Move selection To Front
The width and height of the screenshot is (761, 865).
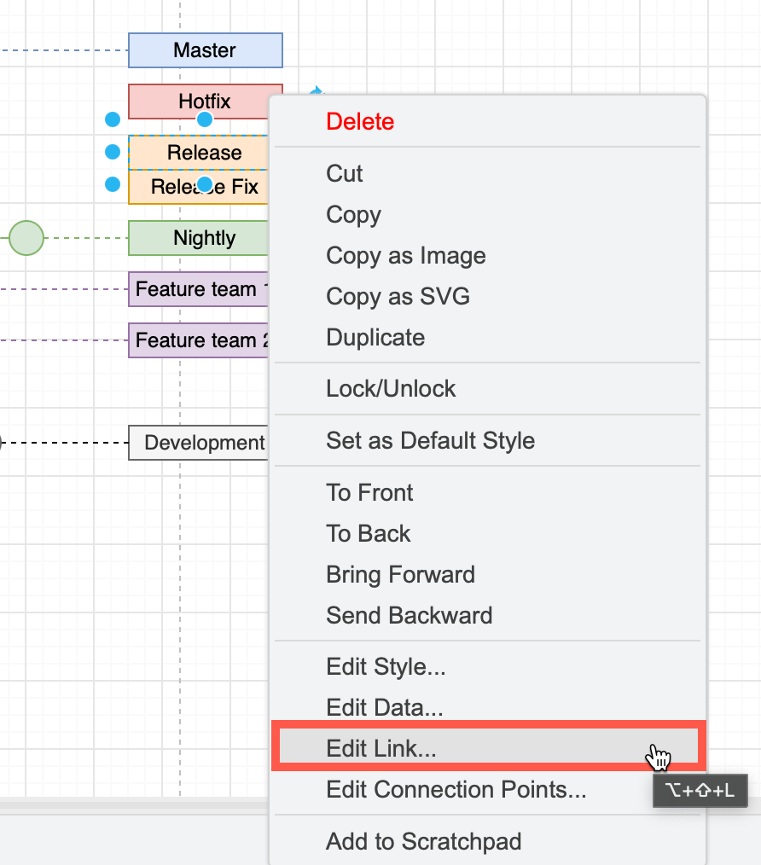pyautogui.click(x=487, y=492)
